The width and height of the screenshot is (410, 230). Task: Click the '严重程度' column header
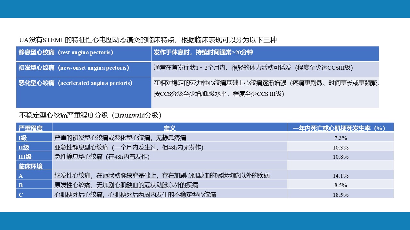34,127
